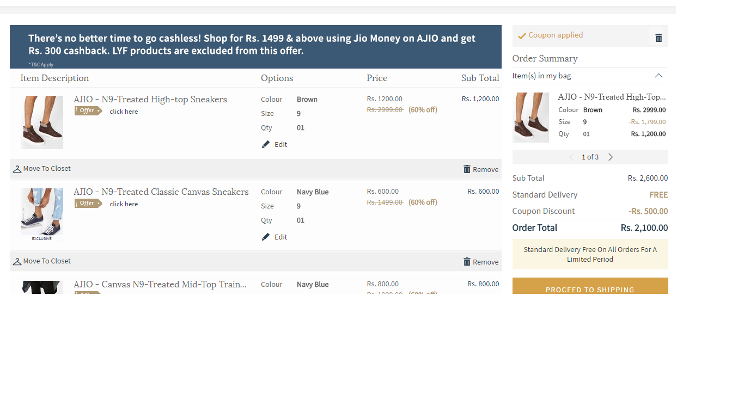Click Offer tag on Classic Canvas Sneakers

click(88, 204)
